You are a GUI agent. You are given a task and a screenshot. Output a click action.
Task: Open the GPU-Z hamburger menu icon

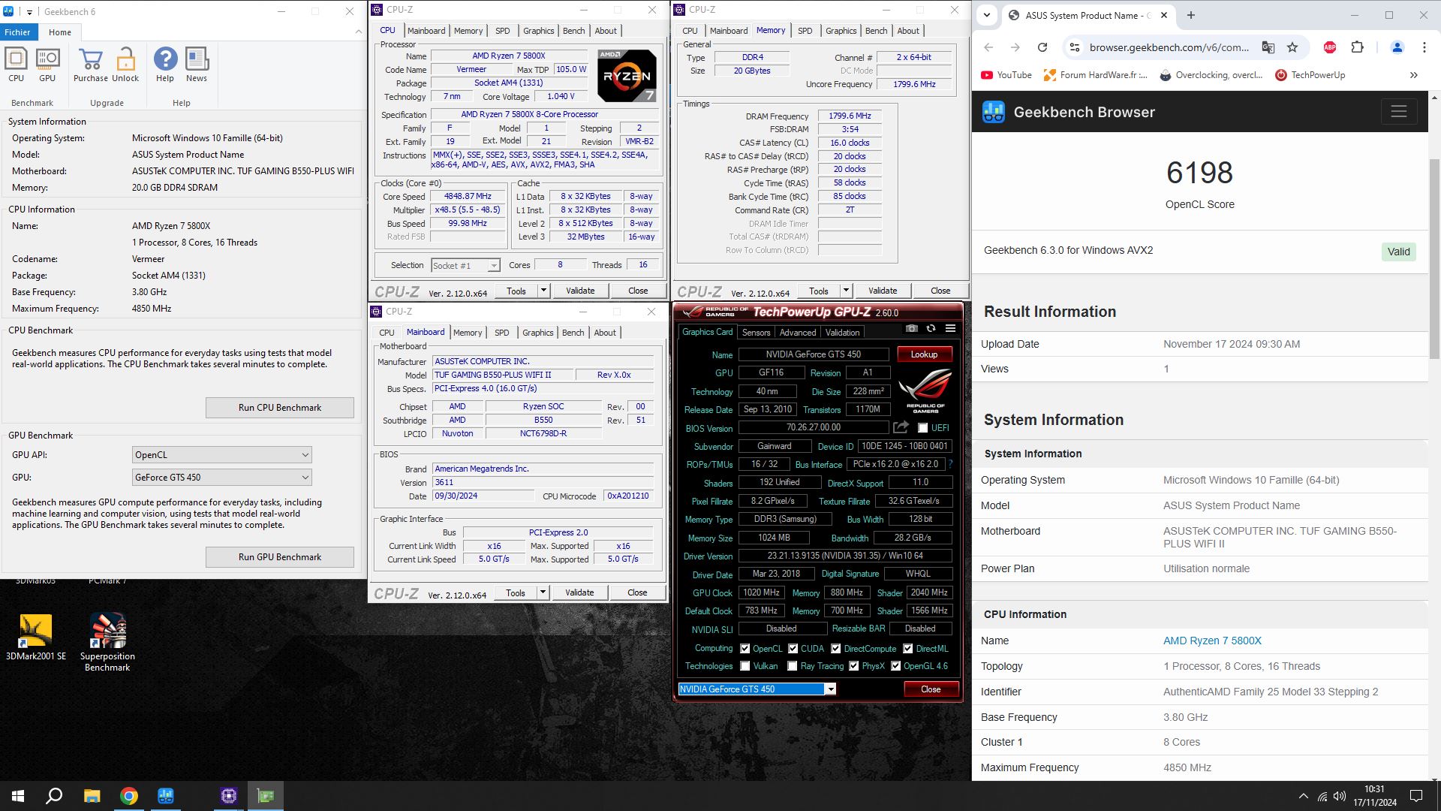point(950,329)
